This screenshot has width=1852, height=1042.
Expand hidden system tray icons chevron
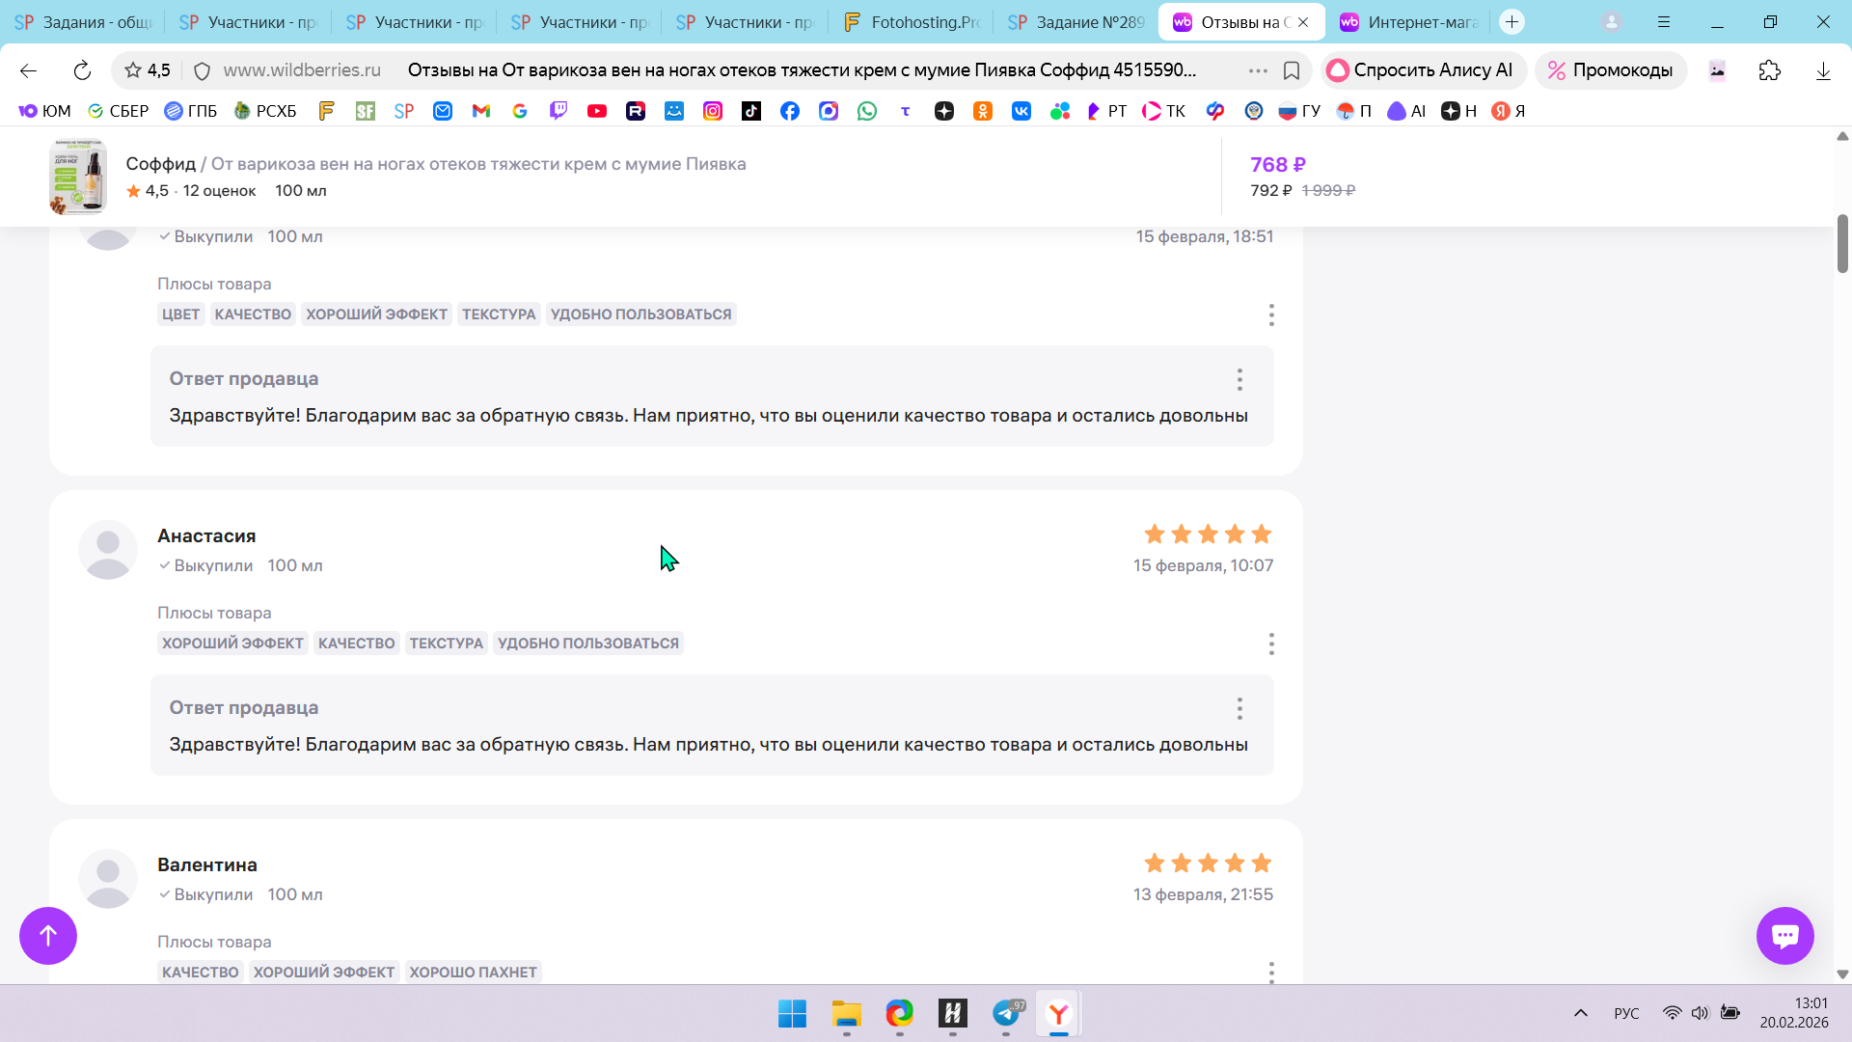(x=1581, y=1013)
